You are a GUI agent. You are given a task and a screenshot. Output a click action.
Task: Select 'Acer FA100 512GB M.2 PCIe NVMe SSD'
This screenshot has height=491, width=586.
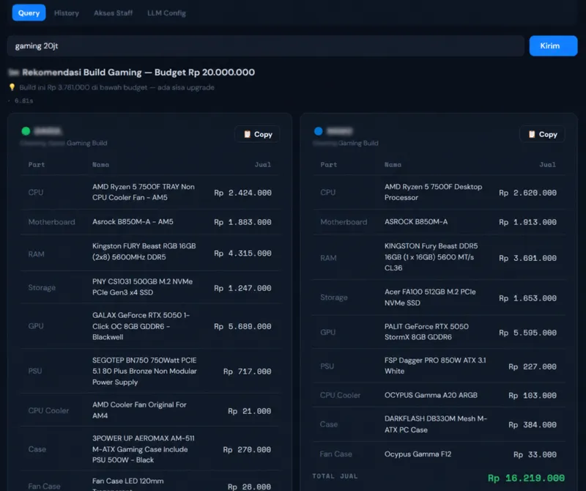point(430,298)
